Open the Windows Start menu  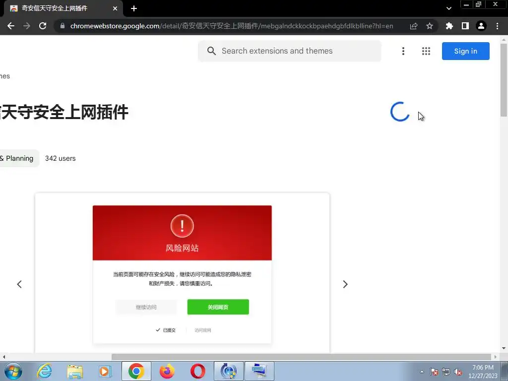[13, 371]
